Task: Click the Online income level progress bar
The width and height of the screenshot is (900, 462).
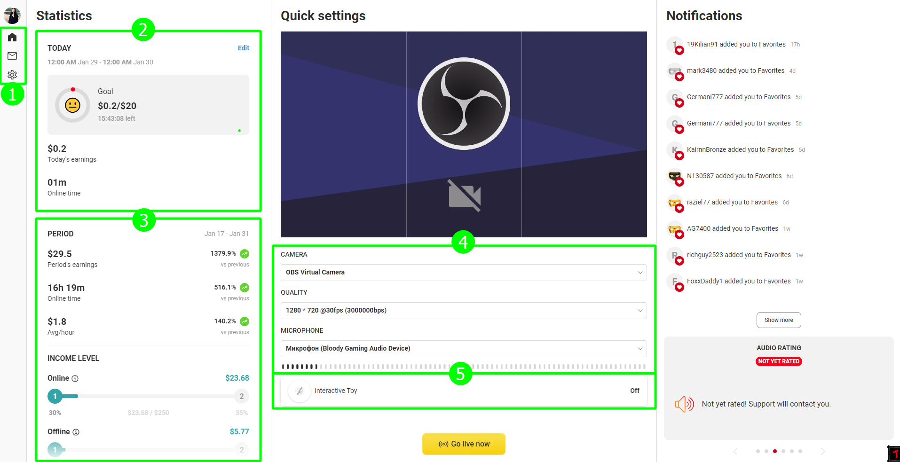Action: [x=148, y=396]
